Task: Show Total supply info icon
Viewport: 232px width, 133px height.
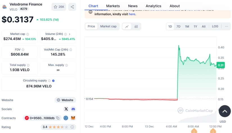Action: (28, 65)
